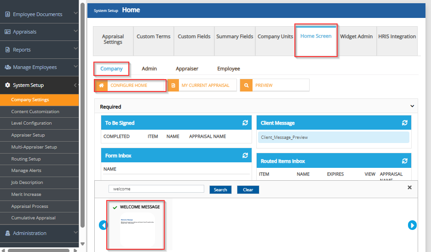Refresh the Form Inbox widget
This screenshot has width=431, height=252.
click(x=245, y=155)
